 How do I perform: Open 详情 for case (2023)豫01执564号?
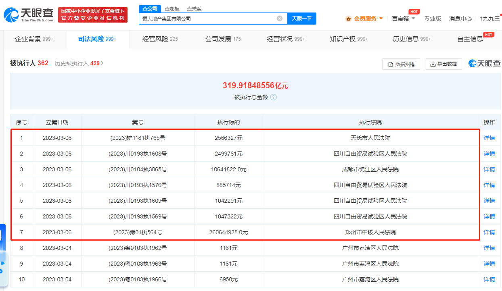489,232
